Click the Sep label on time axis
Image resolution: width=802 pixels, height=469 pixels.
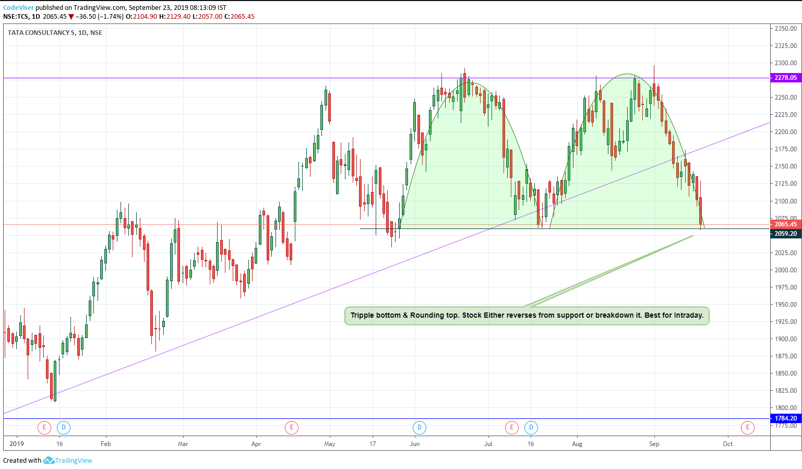click(654, 444)
